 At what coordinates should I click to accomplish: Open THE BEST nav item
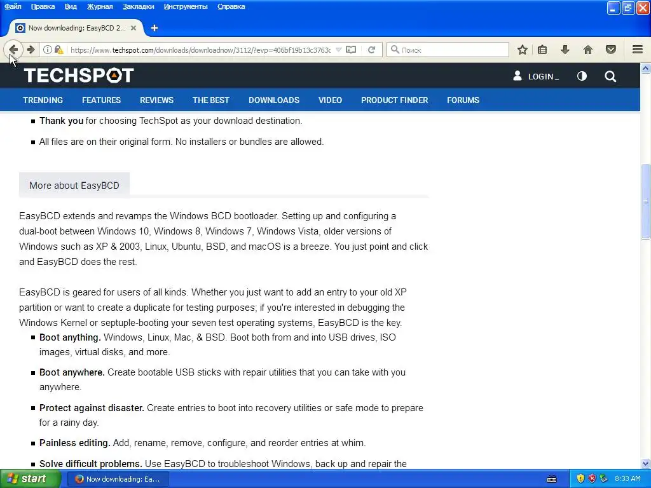click(211, 100)
